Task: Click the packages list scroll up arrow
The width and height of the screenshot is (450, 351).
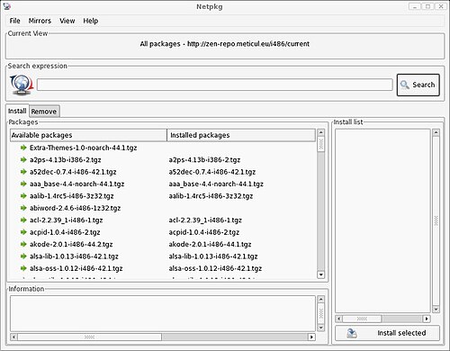Action: point(320,132)
